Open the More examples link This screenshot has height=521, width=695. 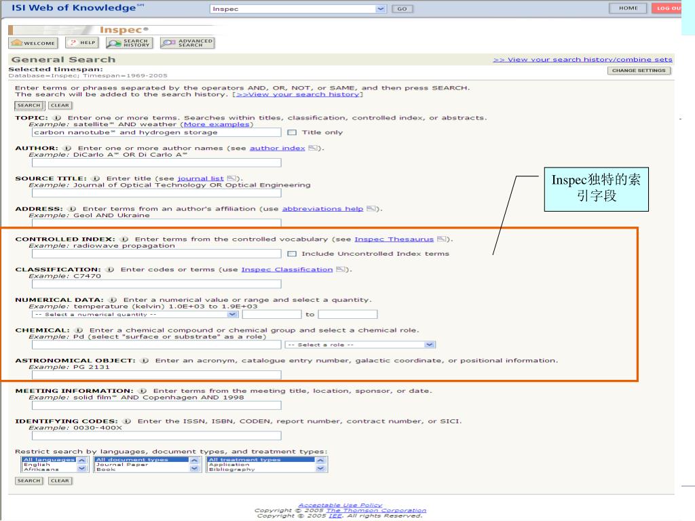tap(217, 125)
